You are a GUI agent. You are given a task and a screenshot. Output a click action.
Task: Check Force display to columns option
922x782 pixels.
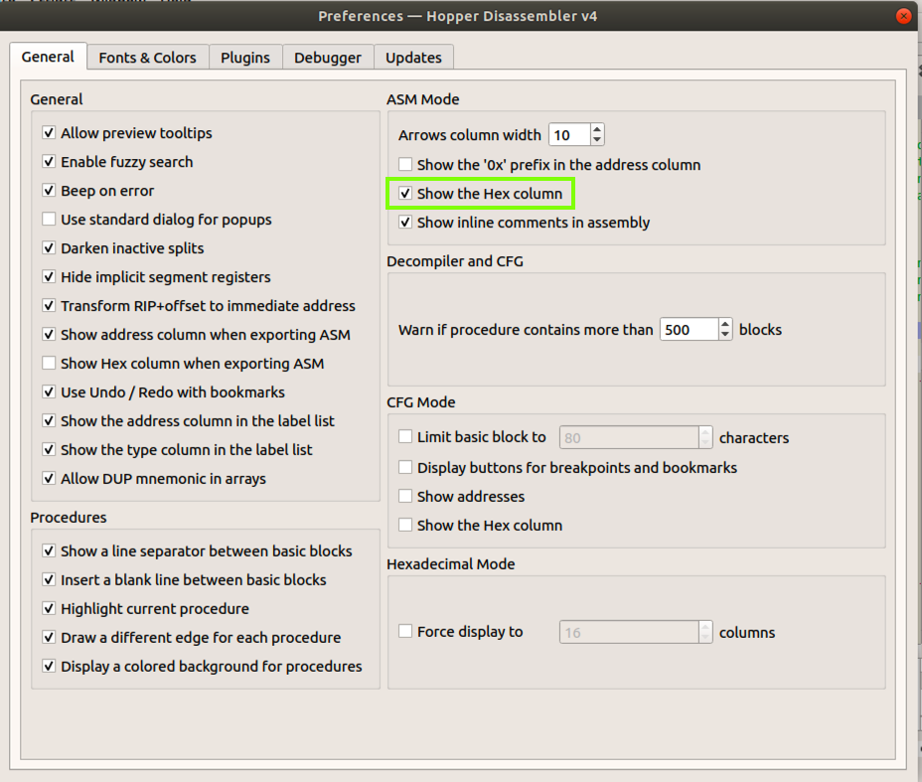[405, 632]
